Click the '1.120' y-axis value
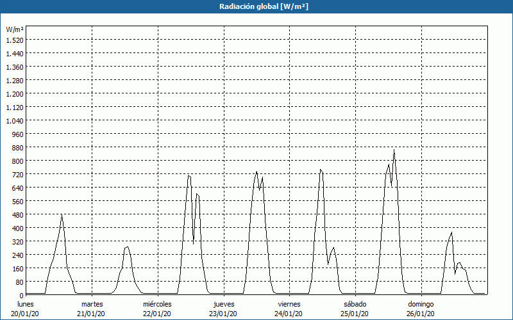The height and width of the screenshot is (320, 513). point(15,108)
